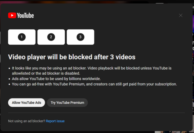Click the 'Ads allow YouTube' bullet text
The height and width of the screenshot is (133, 194).
[56, 79]
